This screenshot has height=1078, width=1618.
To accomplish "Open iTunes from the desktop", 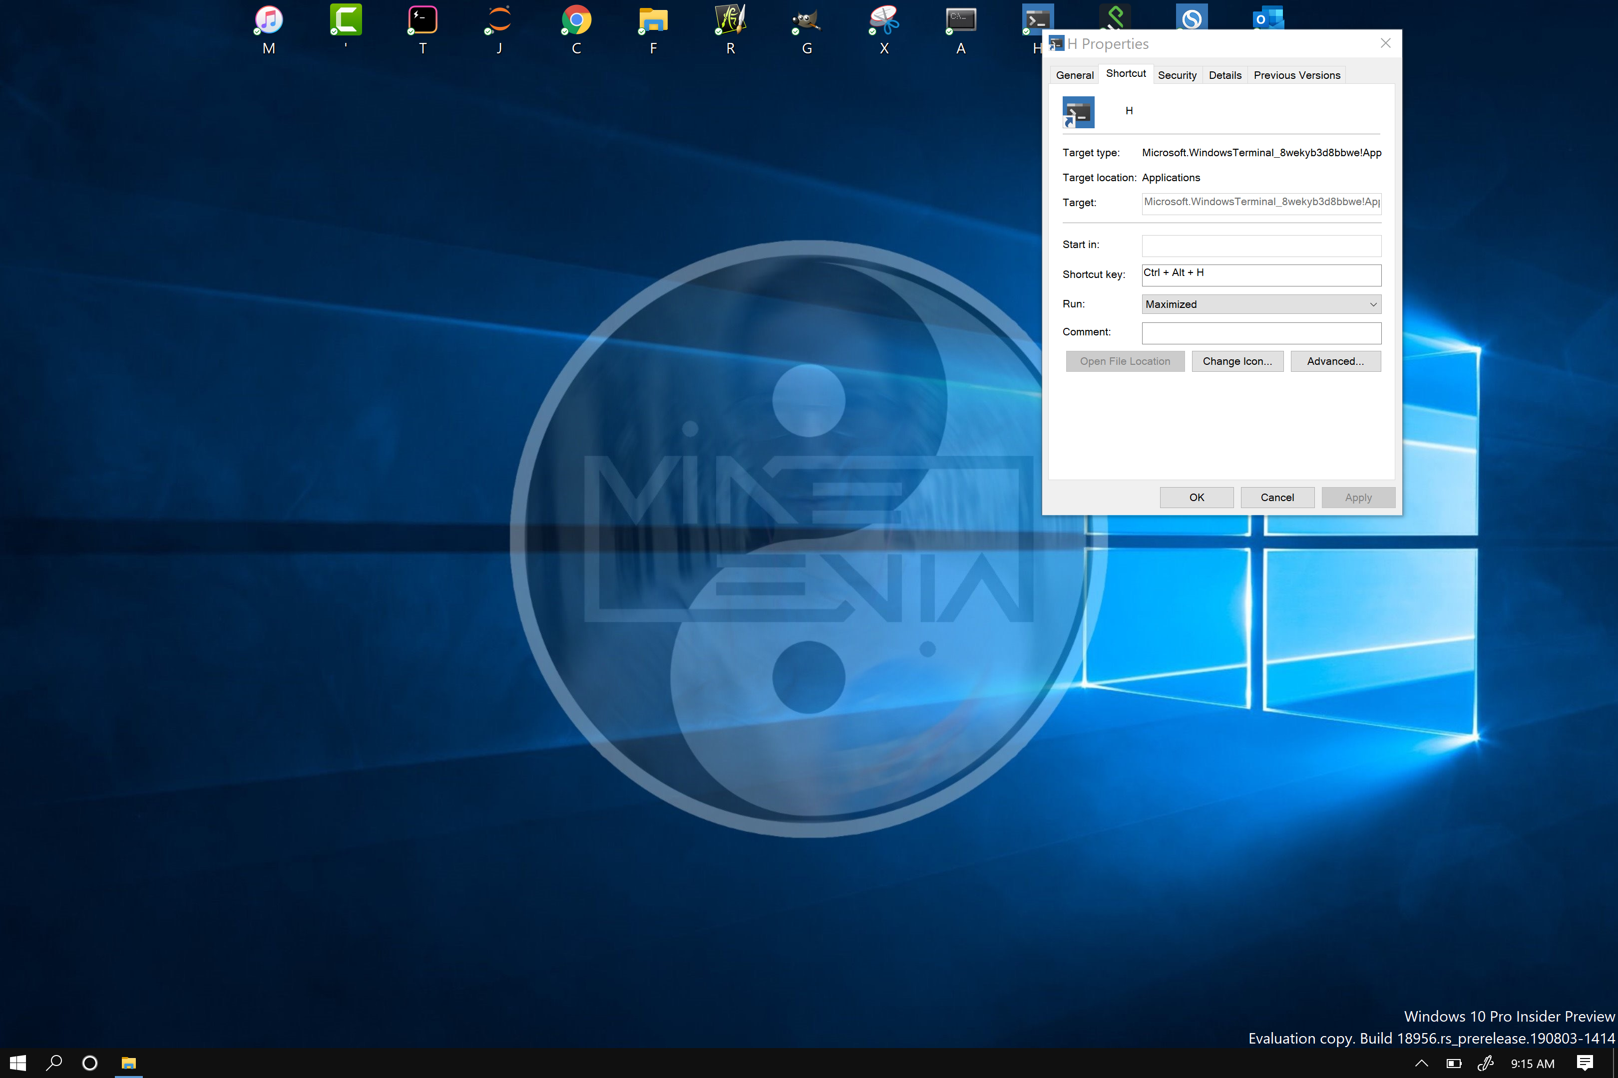I will 268,20.
